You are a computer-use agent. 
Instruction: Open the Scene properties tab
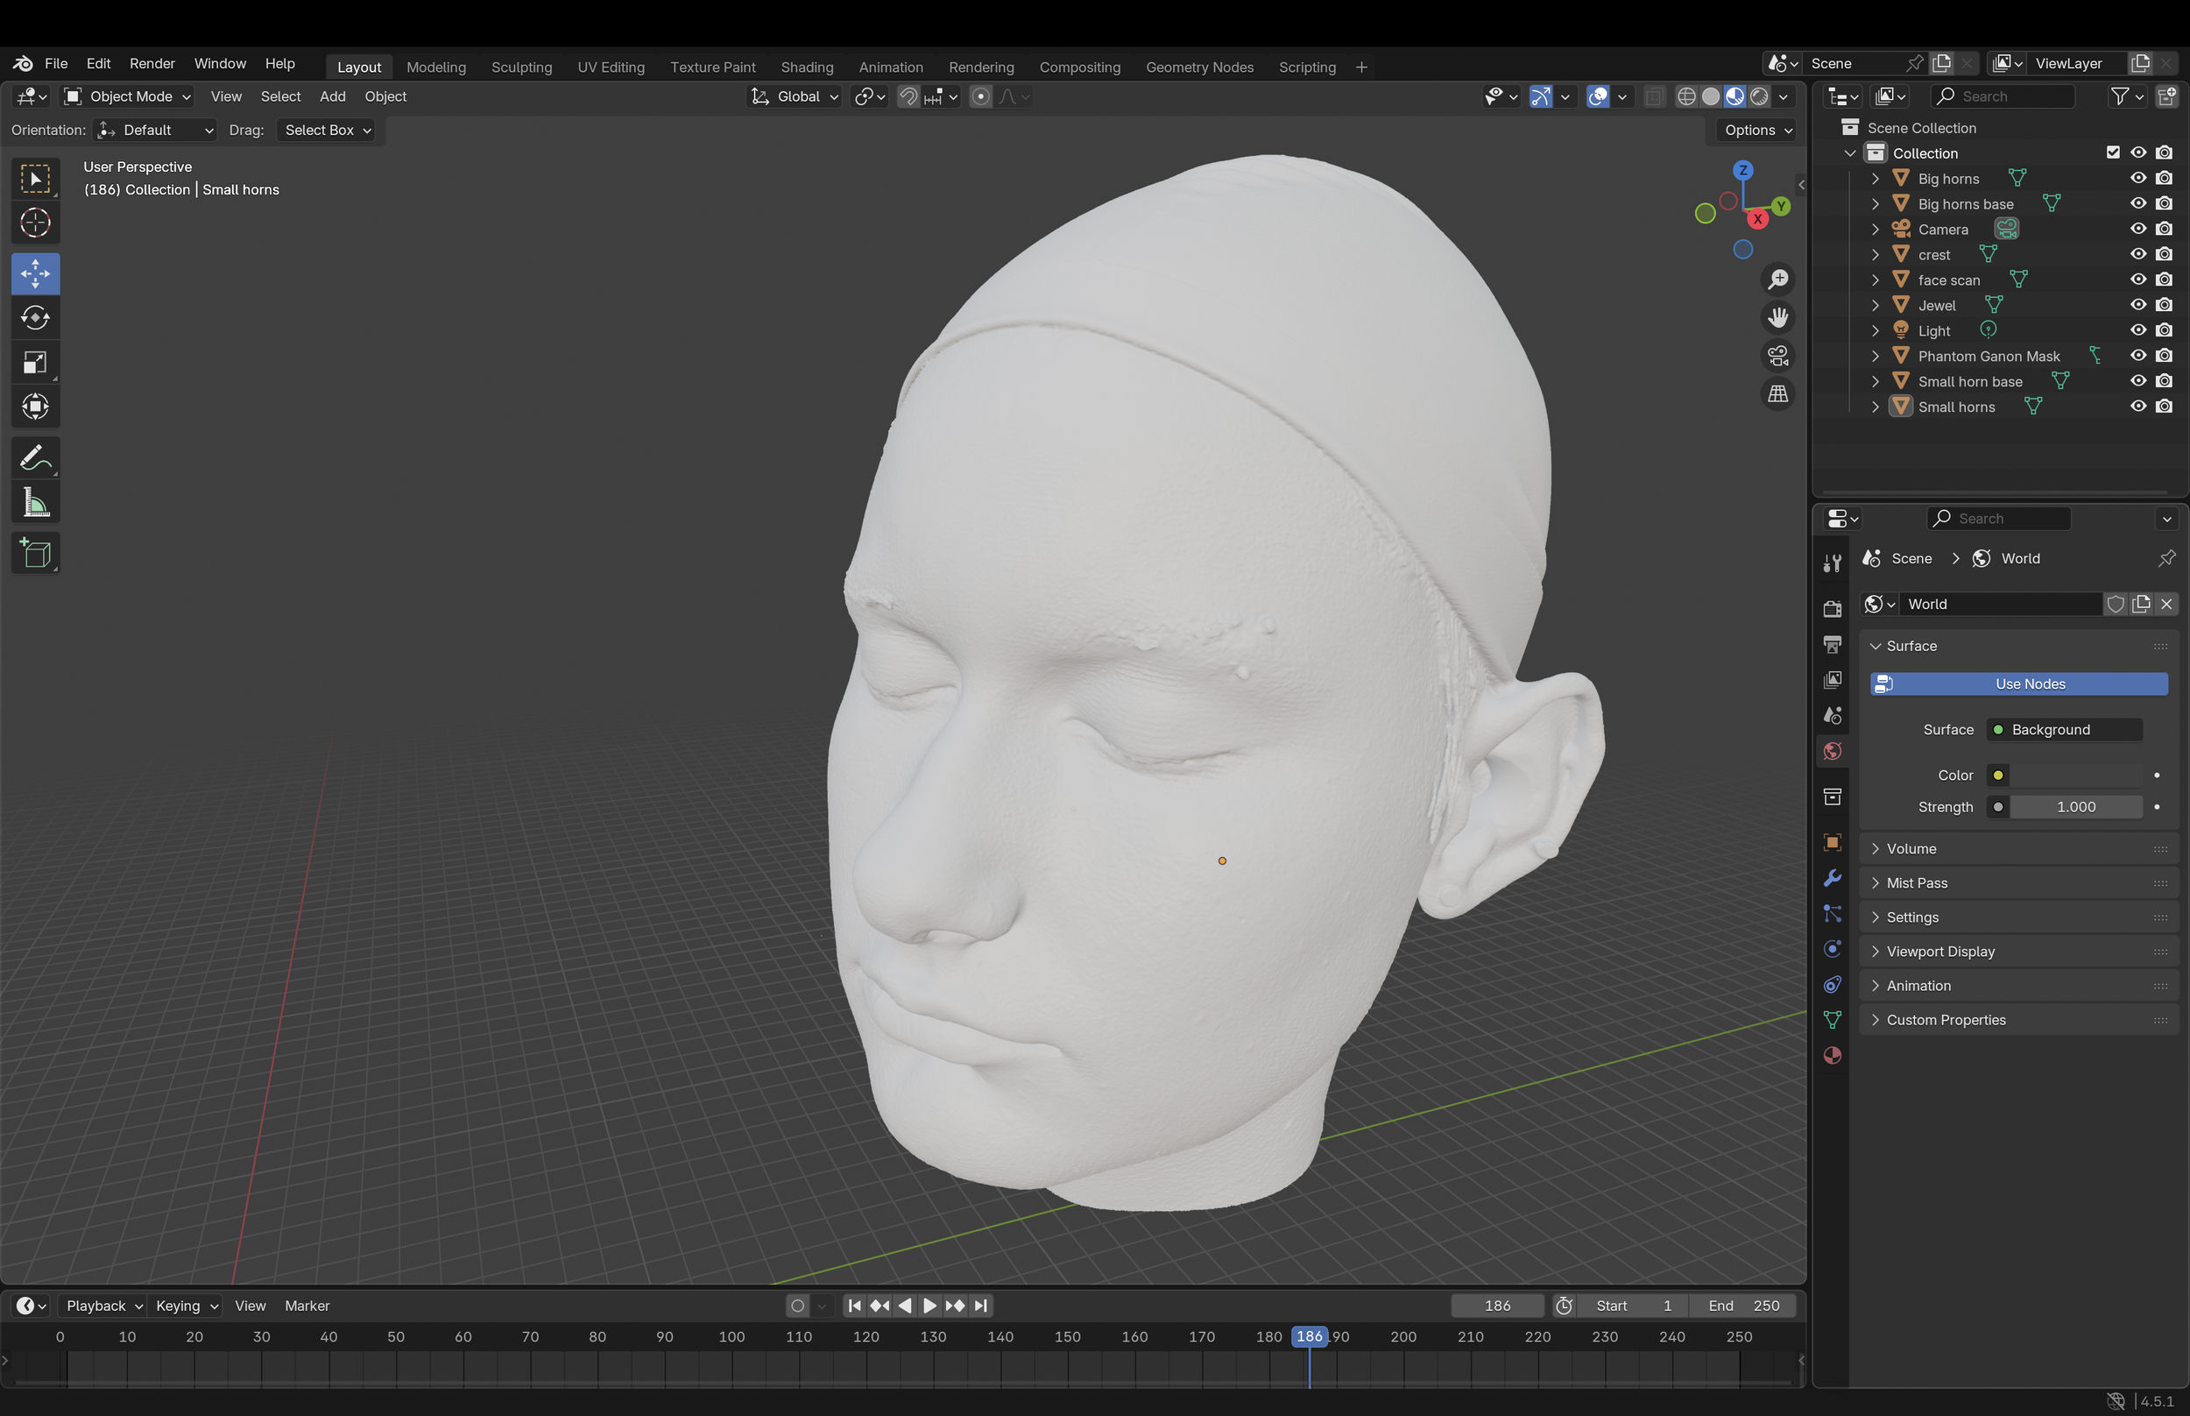(1832, 715)
